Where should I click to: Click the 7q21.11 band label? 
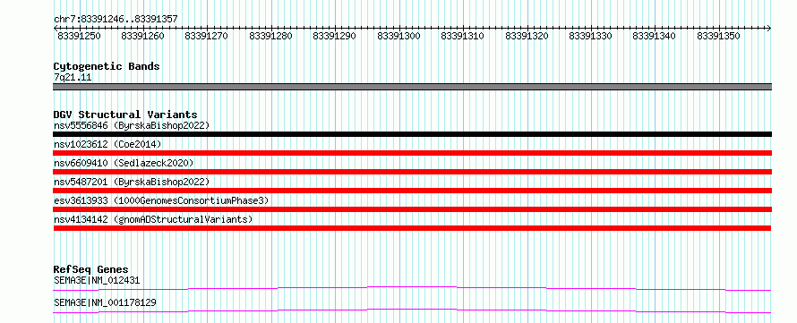[73, 78]
